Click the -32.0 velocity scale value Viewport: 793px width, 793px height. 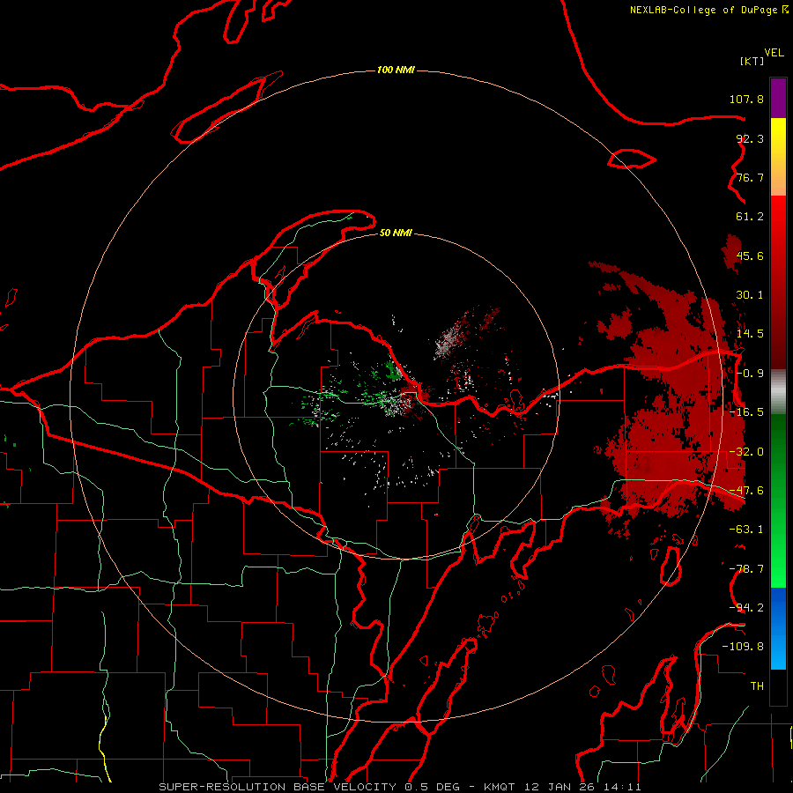pyautogui.click(x=746, y=452)
